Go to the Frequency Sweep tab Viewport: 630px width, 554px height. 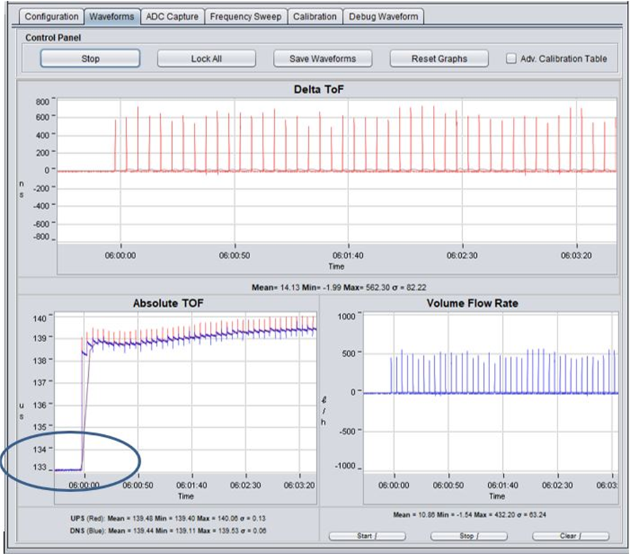pos(246,16)
